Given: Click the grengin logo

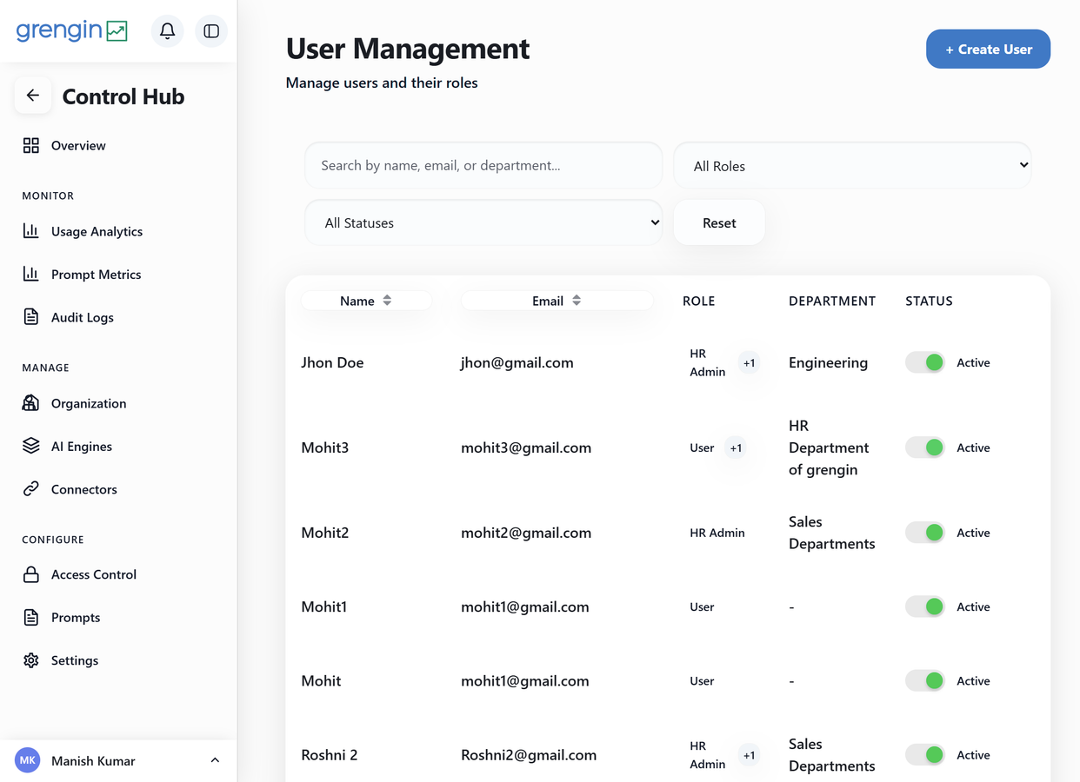Looking at the screenshot, I should point(71,31).
